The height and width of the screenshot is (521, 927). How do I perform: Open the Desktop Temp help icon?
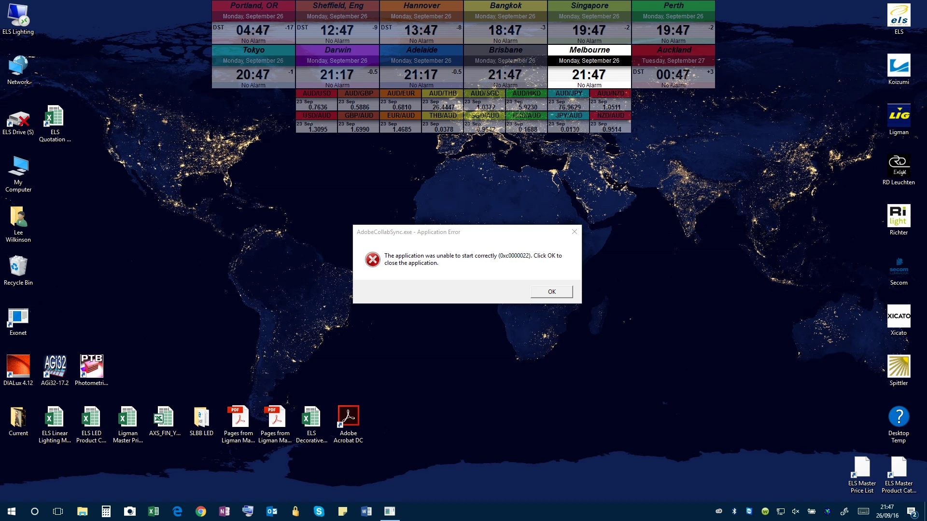[x=899, y=417]
